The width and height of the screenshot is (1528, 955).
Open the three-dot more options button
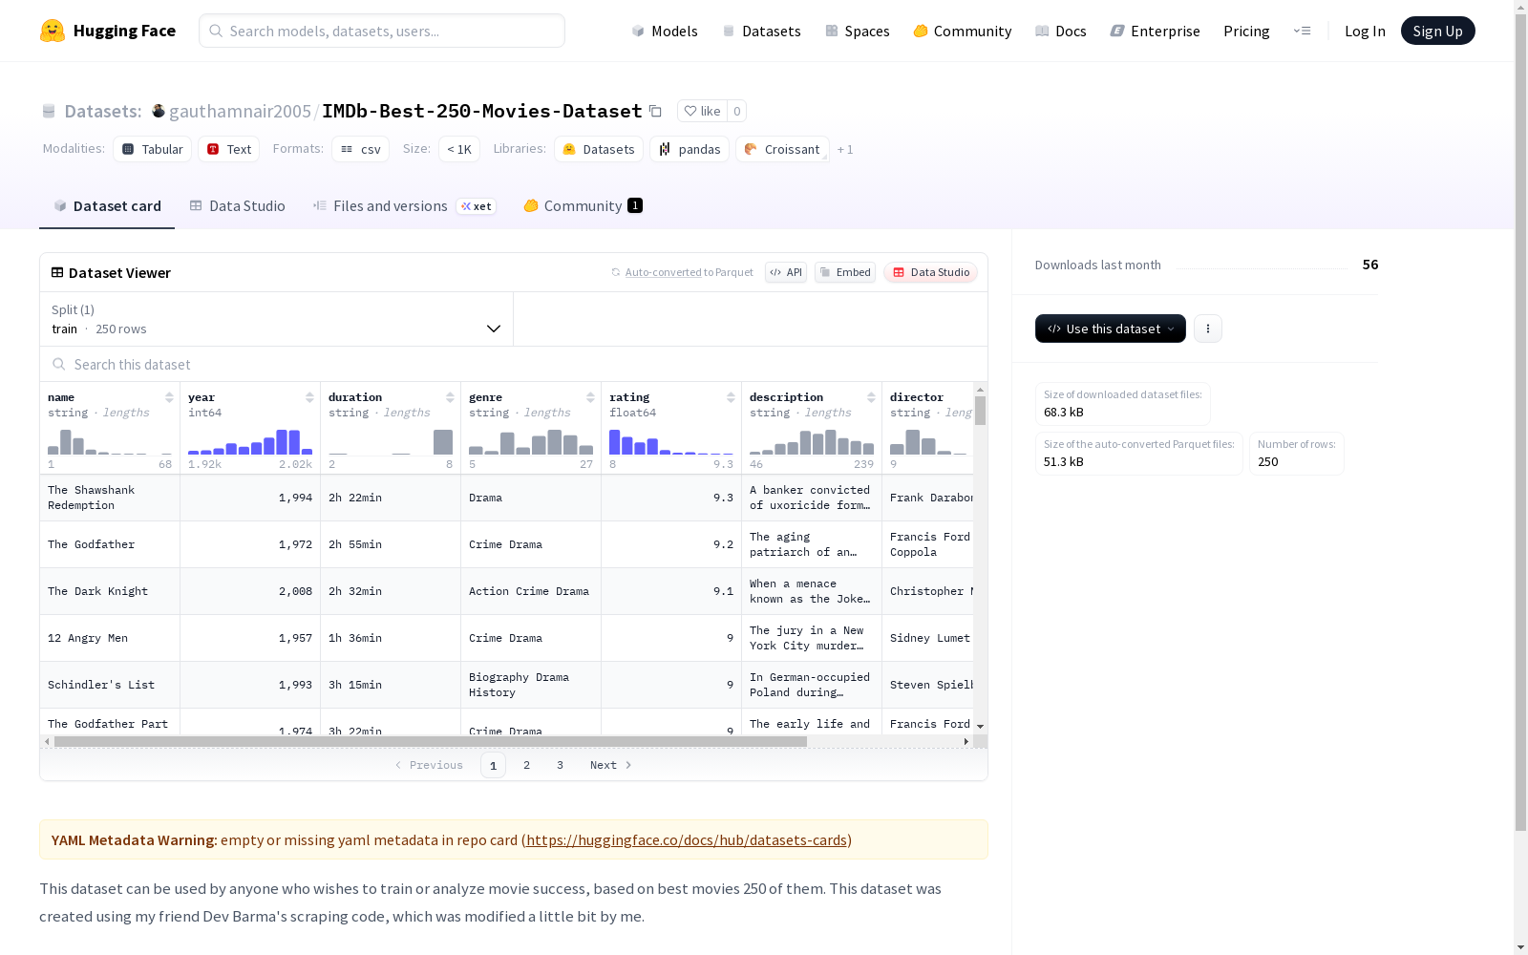click(x=1207, y=329)
